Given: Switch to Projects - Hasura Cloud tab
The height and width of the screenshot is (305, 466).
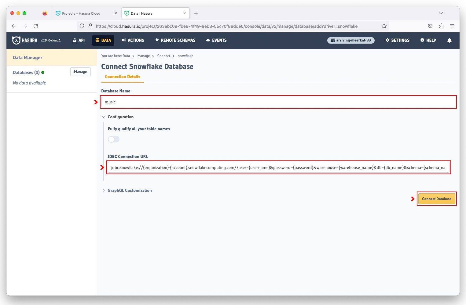Looking at the screenshot, I should point(81,13).
